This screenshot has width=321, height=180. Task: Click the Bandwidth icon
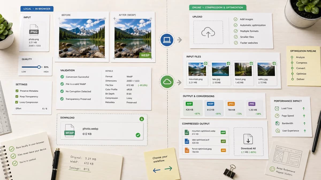277,123
